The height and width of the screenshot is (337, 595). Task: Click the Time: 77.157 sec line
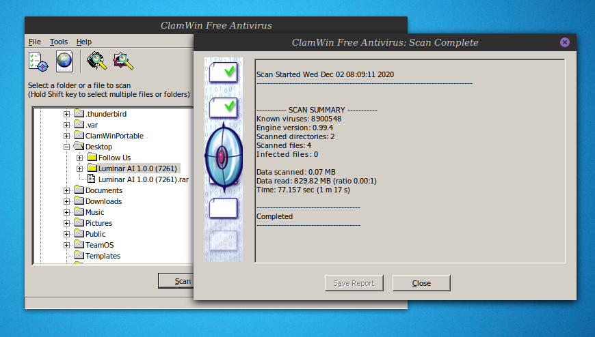coord(303,190)
